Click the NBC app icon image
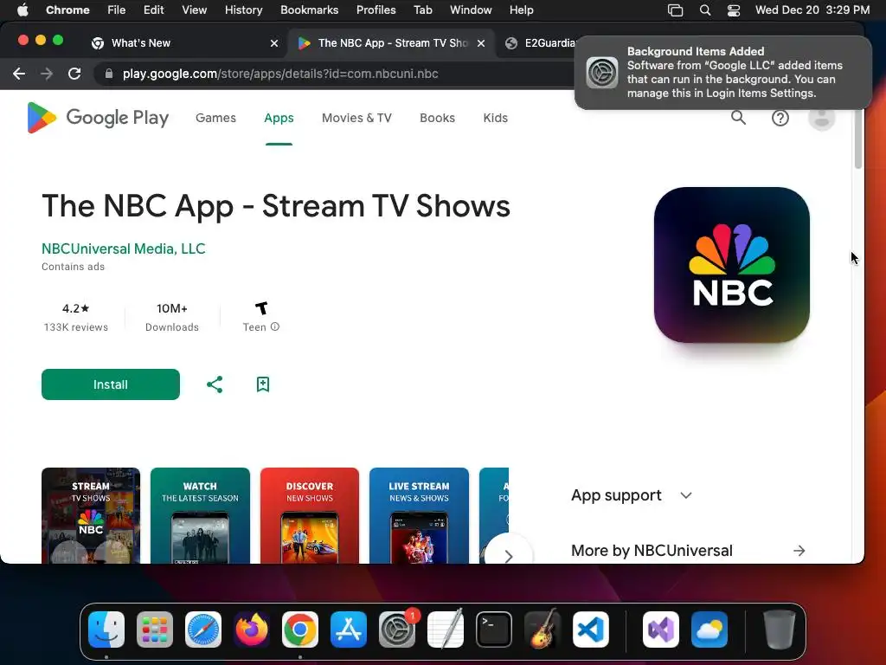Image resolution: width=886 pixels, height=665 pixels. coord(731,265)
